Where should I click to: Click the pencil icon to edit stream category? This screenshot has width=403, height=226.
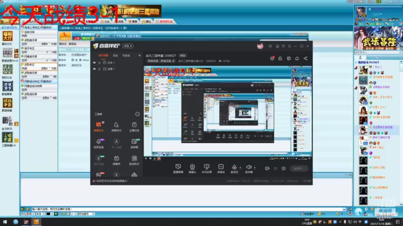pos(173,61)
